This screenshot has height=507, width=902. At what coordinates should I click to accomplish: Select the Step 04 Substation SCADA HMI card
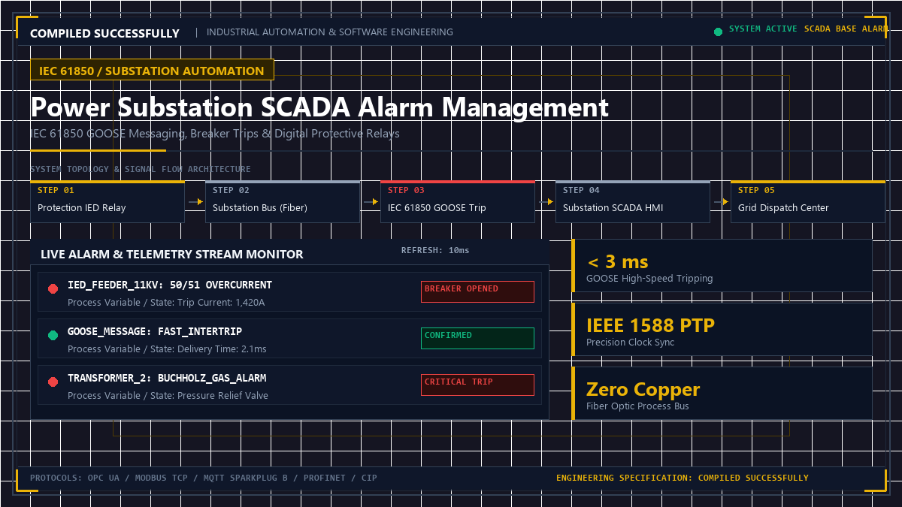(633, 201)
